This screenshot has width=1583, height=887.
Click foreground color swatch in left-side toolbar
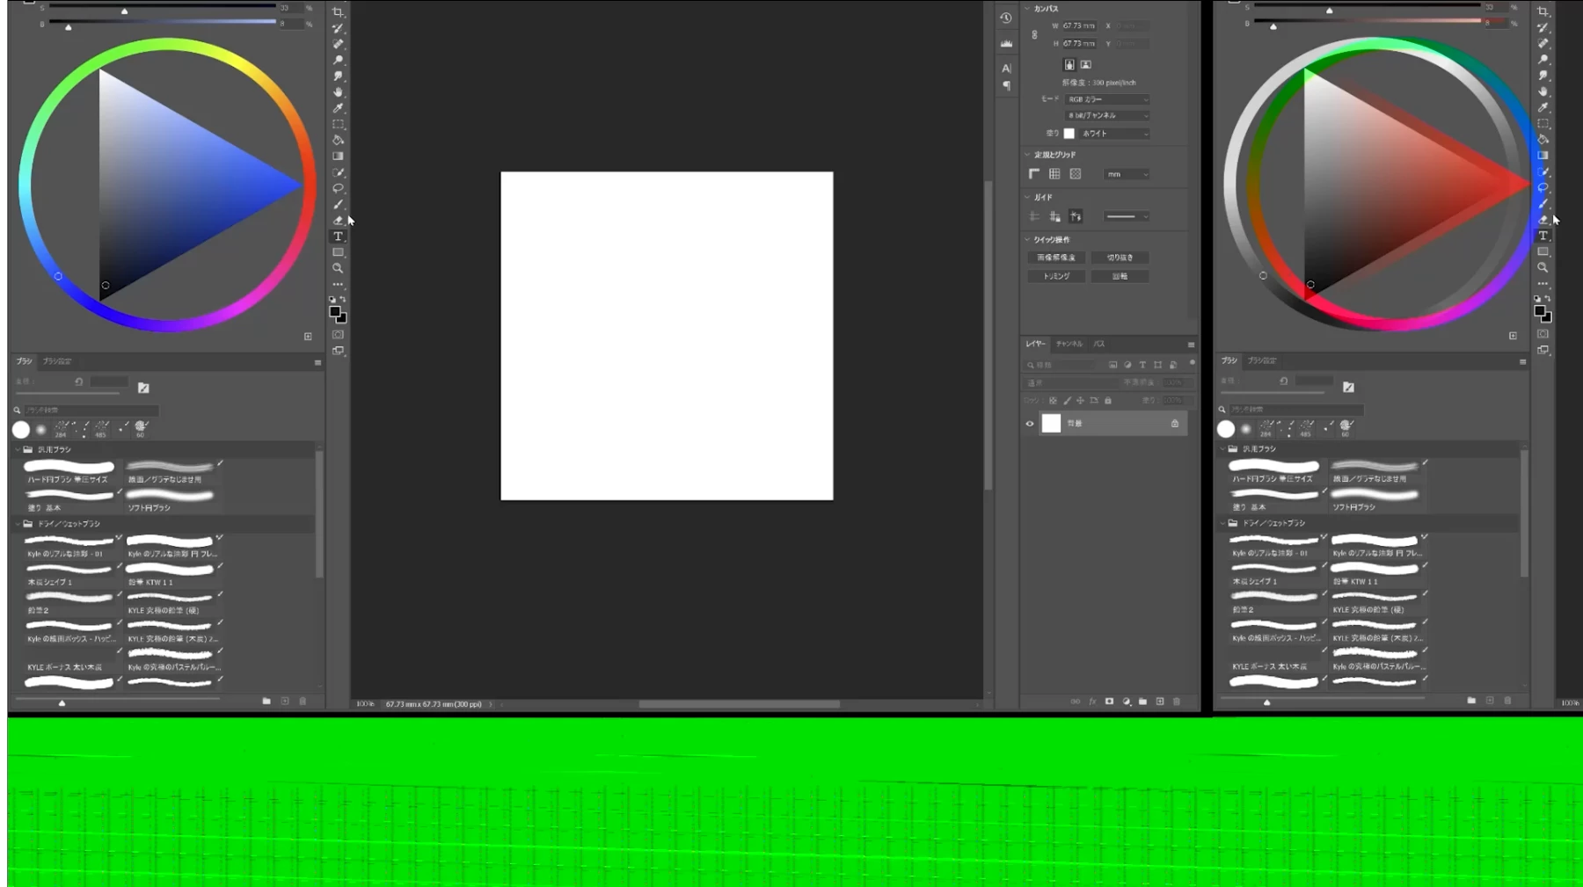coord(335,312)
